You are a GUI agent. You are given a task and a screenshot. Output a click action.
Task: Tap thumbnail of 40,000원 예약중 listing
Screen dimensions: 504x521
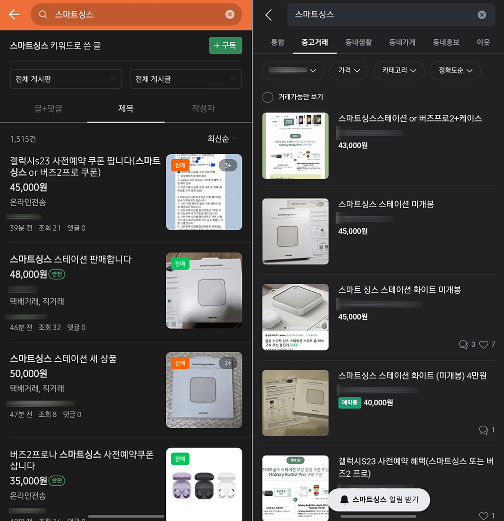[295, 403]
